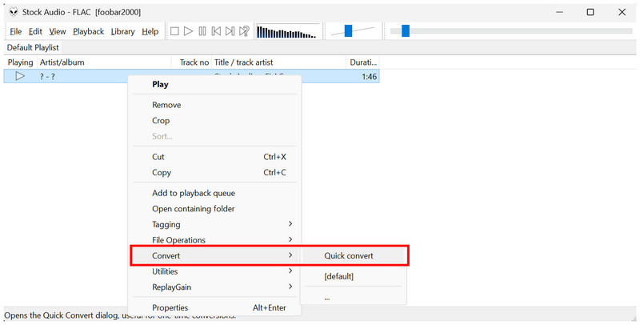Expand the ReplayGain submenu
640x325 pixels.
coord(214,287)
